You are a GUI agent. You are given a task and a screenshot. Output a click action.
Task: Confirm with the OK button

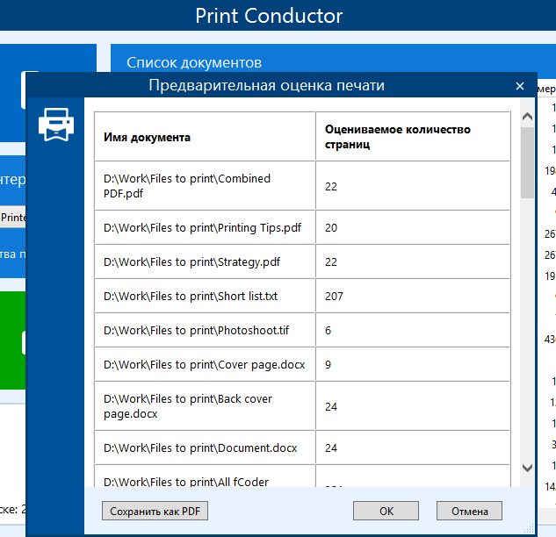point(386,511)
